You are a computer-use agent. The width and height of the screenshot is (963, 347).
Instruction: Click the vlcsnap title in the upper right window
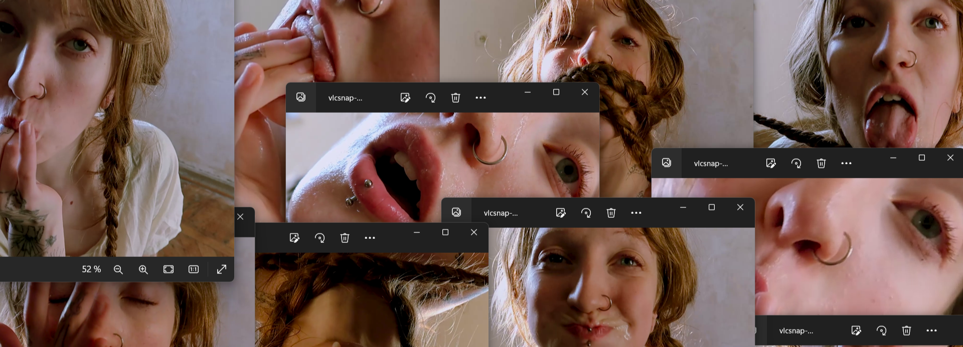click(x=711, y=164)
